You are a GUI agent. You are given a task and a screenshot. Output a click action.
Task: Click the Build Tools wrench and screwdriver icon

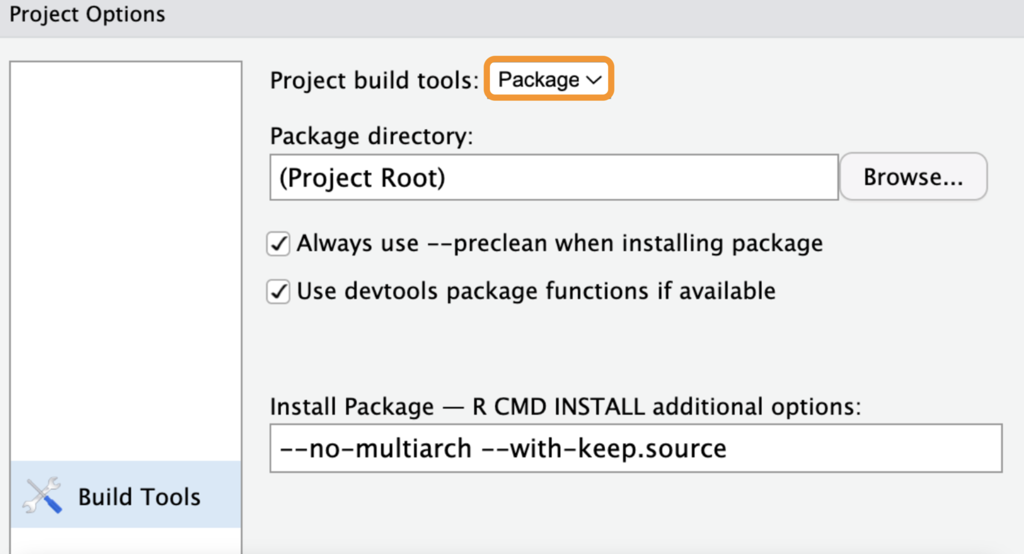tap(42, 495)
